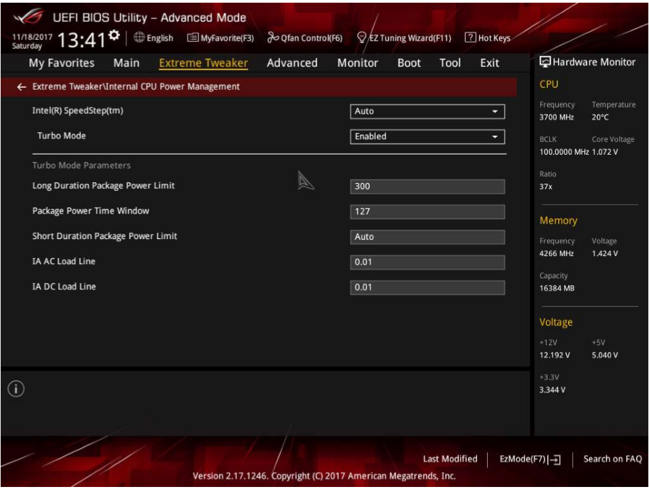
Task: Select the Extreme Tweaker tab
Action: (x=203, y=63)
